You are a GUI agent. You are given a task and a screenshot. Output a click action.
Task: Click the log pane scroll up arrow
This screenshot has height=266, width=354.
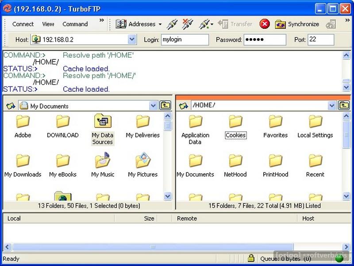pyautogui.click(x=346, y=55)
